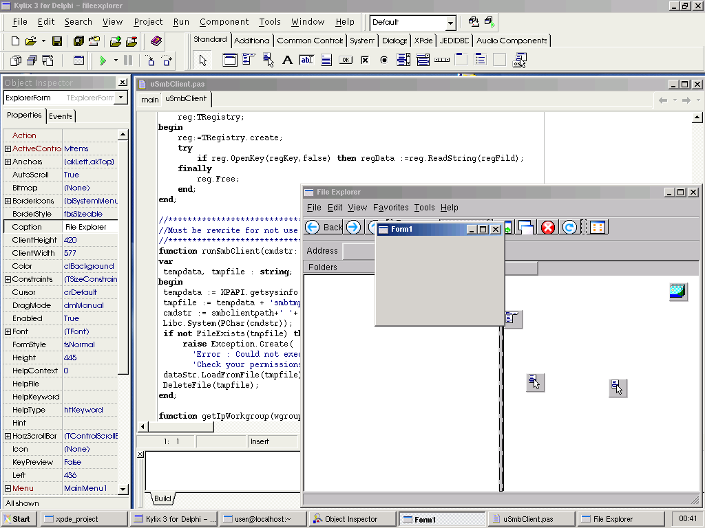Switch to xpde_project in the taskbar
The width and height of the screenshot is (705, 528).
(x=84, y=519)
